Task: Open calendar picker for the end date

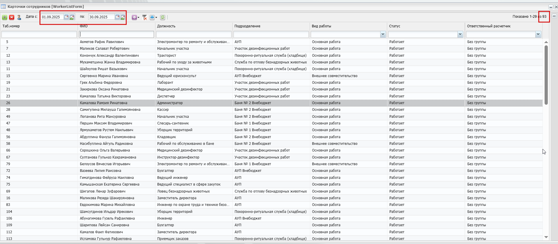Action: pos(117,17)
